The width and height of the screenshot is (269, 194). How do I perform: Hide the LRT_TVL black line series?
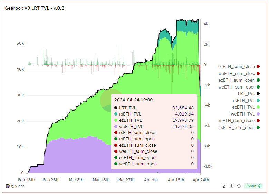click(x=249, y=94)
